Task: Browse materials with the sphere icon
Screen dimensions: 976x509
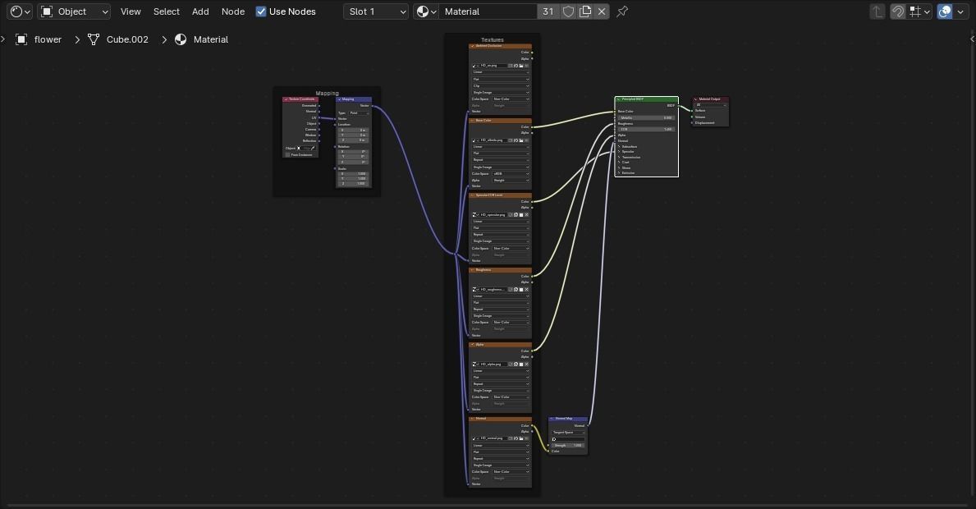Action: (x=426, y=11)
